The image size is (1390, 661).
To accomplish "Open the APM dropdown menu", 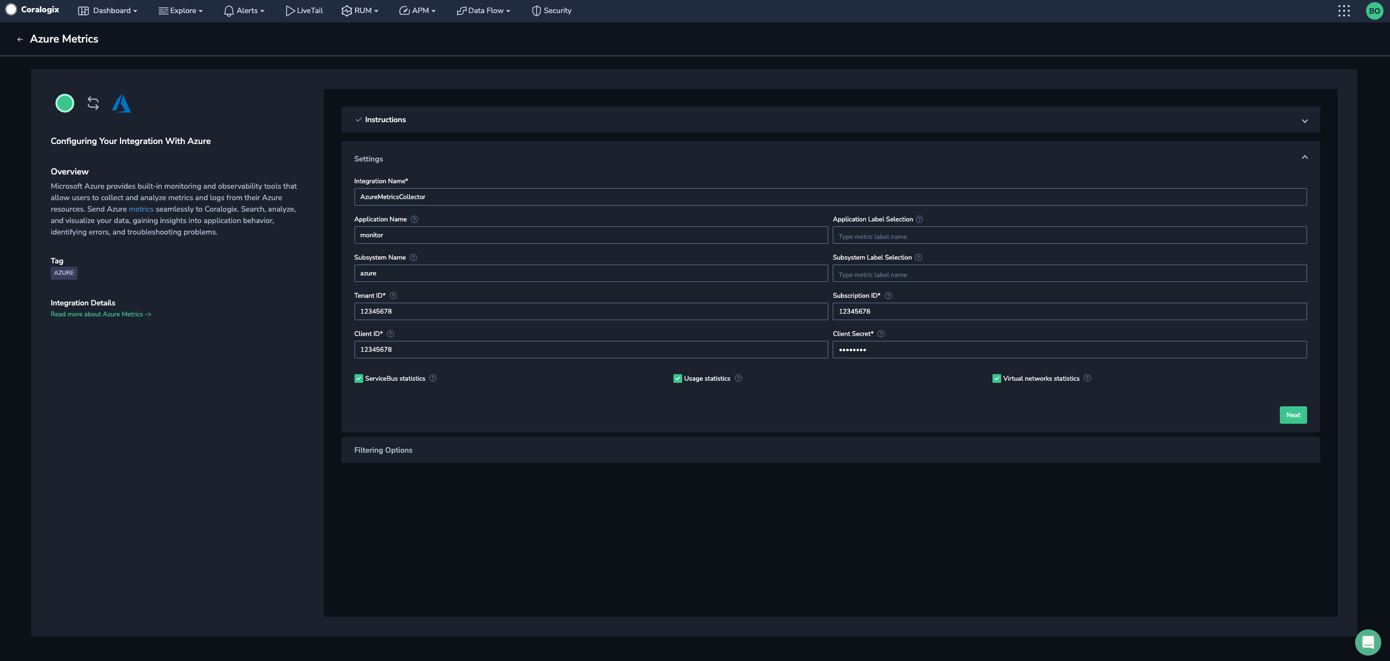I will coord(418,10).
